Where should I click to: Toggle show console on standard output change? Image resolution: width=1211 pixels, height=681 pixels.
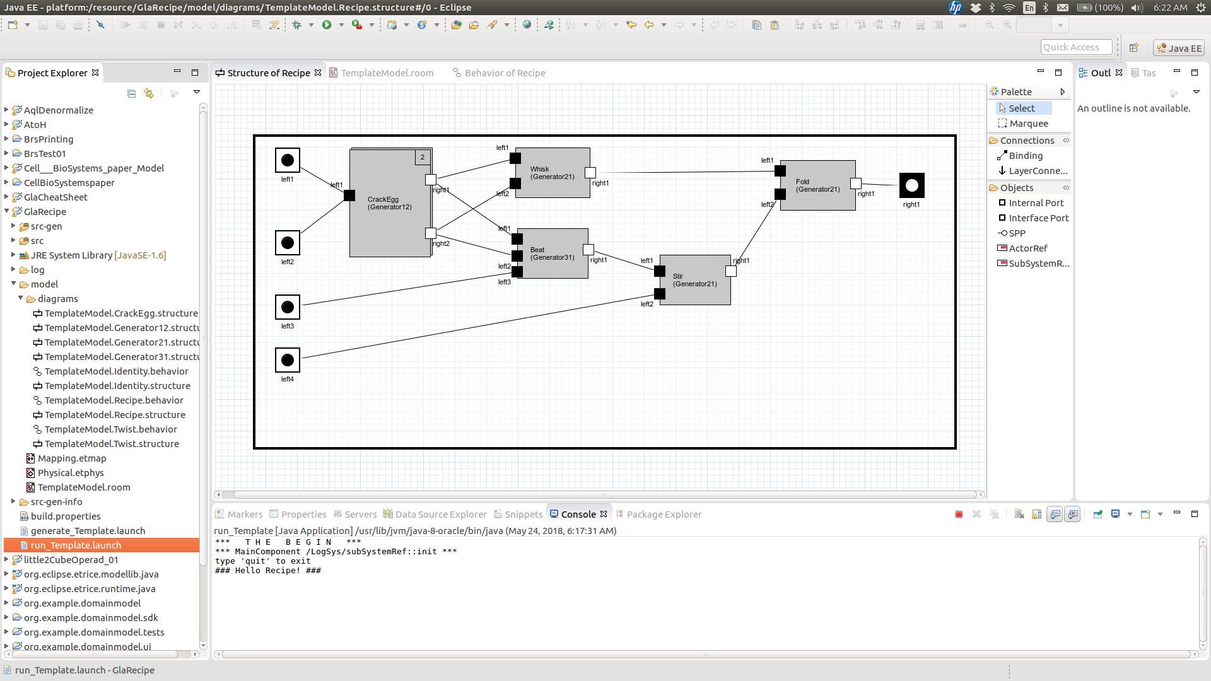pos(1055,515)
